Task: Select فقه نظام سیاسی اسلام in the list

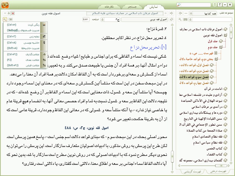Action: pyautogui.click(x=208, y=142)
